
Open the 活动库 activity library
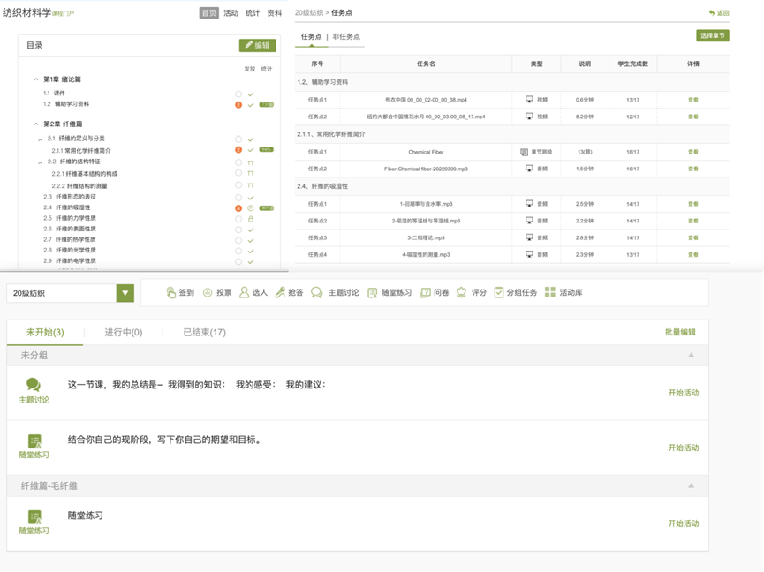[550, 292]
